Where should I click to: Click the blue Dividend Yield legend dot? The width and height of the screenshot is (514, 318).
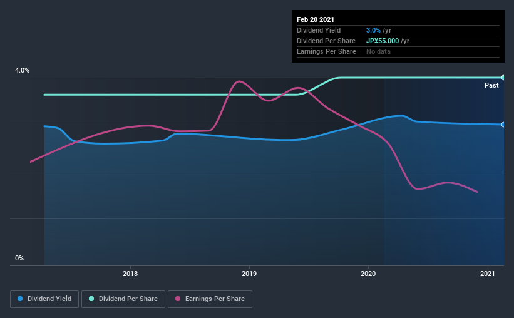point(20,299)
